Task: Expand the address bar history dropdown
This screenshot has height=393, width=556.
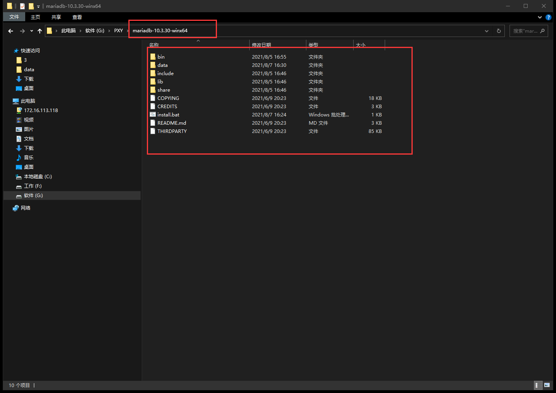Action: pos(487,31)
